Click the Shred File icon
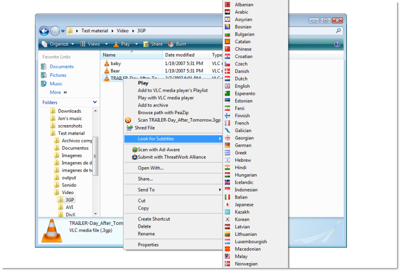The image size is (400, 271). coord(130,128)
